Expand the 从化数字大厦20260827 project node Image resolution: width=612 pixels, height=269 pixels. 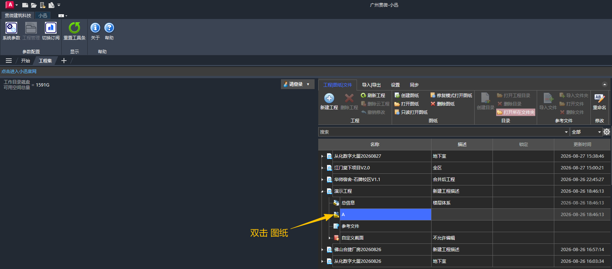tap(322, 156)
